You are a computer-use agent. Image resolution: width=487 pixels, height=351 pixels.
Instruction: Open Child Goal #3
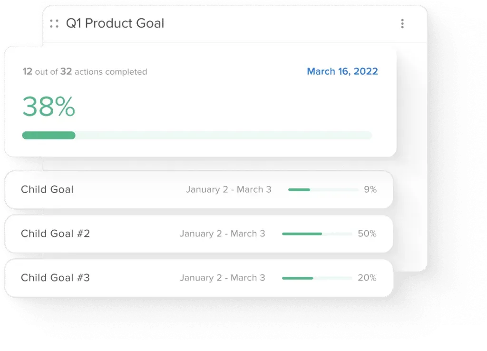coord(199,278)
